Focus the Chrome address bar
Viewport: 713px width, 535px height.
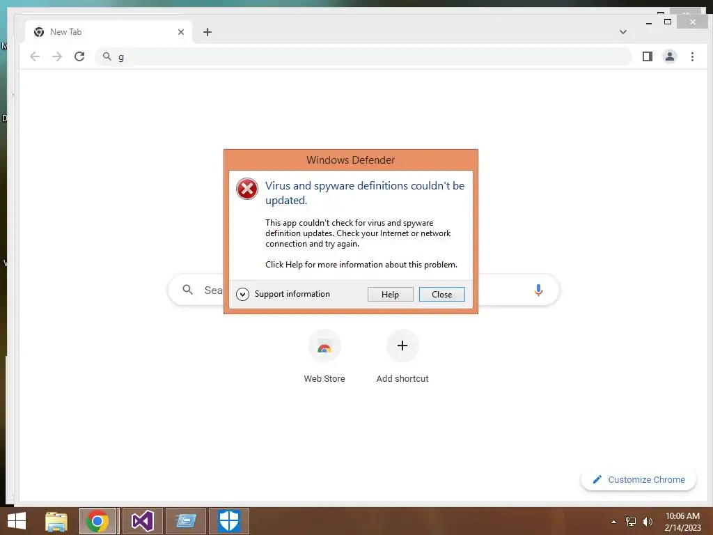[363, 56]
